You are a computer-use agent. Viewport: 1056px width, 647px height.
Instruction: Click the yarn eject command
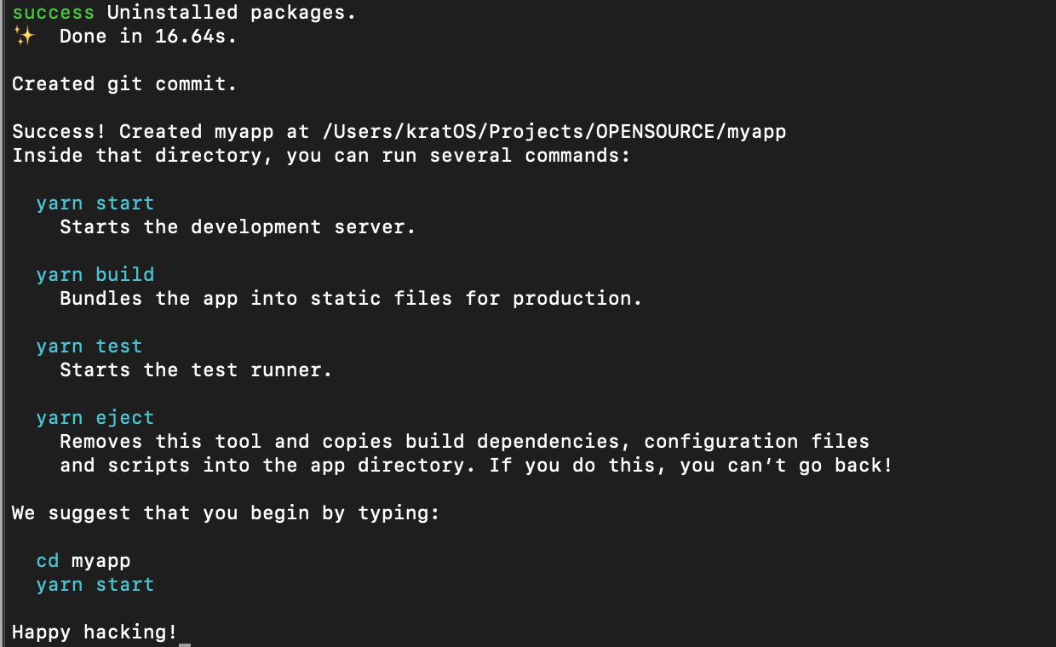(95, 418)
